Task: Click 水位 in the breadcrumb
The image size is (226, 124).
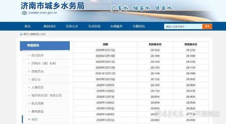Action: 43,34
